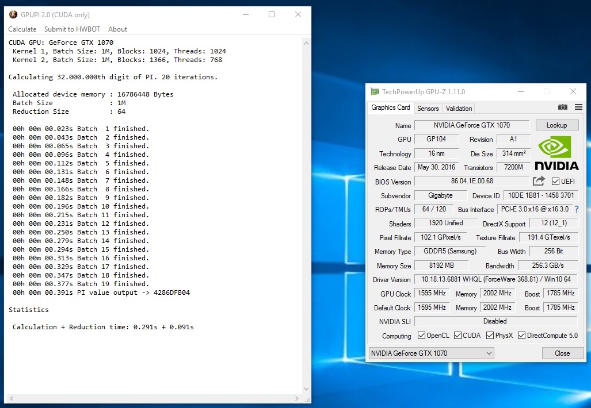Click the Name field showing NVIDIA GeForce GTX 1070
The width and height of the screenshot is (591, 408).
472,125
